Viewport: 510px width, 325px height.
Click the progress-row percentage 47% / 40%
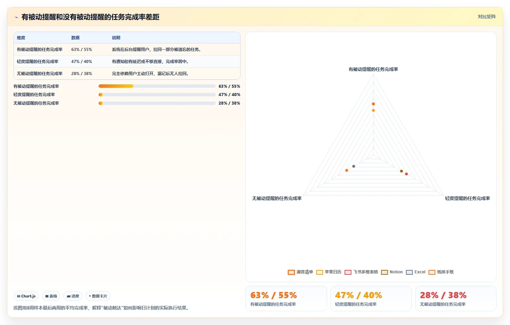[229, 95]
